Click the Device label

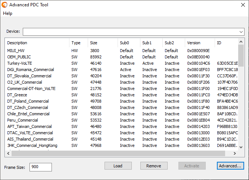[x=13, y=31]
